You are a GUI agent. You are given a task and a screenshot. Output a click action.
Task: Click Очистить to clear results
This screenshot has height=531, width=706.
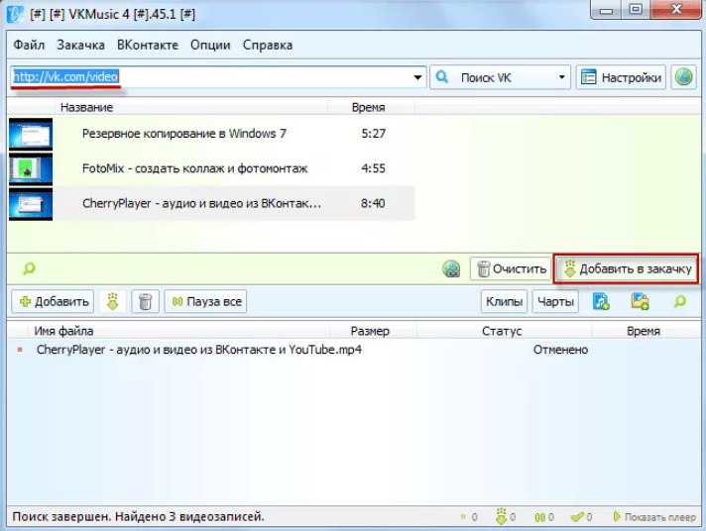[511, 268]
